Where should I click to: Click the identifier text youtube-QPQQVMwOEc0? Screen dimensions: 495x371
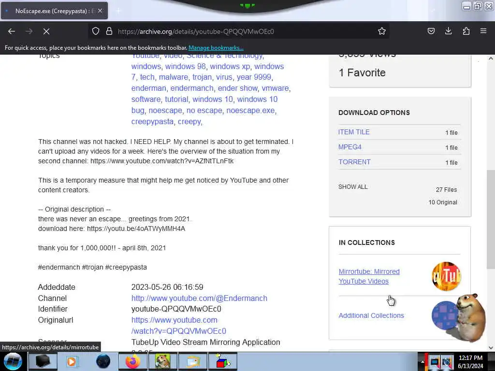(176, 309)
